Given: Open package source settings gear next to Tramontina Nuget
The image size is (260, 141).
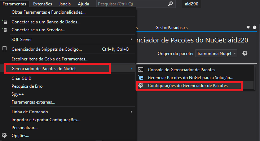Looking at the screenshot, I should tap(245, 53).
